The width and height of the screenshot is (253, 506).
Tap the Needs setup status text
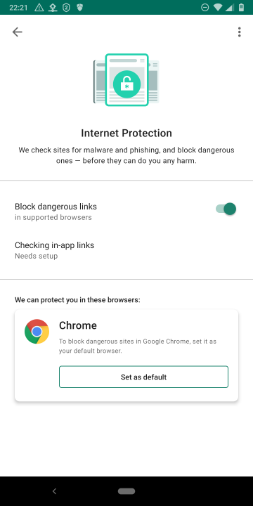(x=36, y=257)
